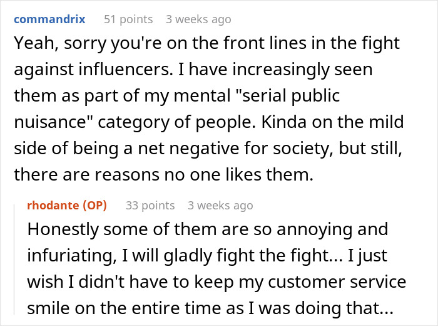438x326 pixels.
Task: Click the word "Honestly" starting the reply
Action: click(63, 229)
